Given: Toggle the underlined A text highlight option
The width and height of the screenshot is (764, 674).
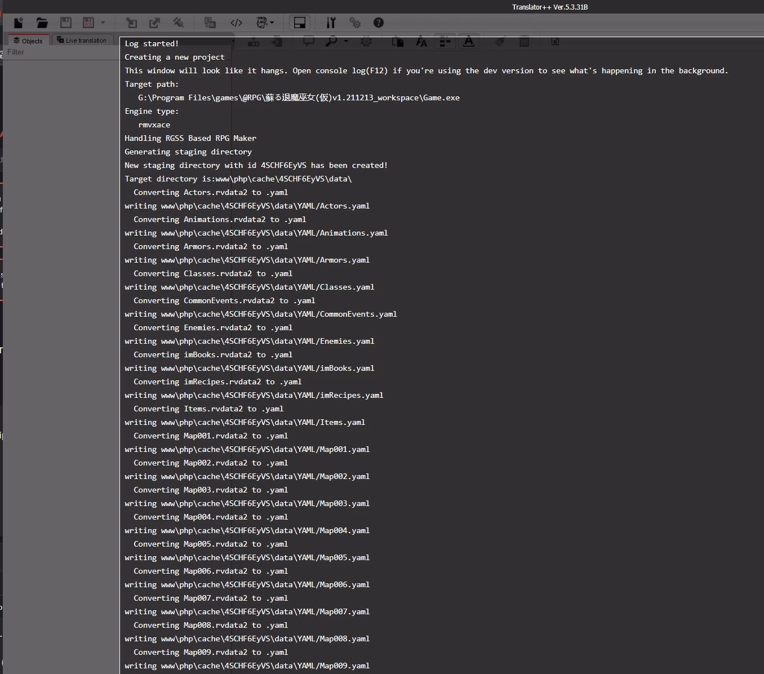Looking at the screenshot, I should click(x=469, y=42).
